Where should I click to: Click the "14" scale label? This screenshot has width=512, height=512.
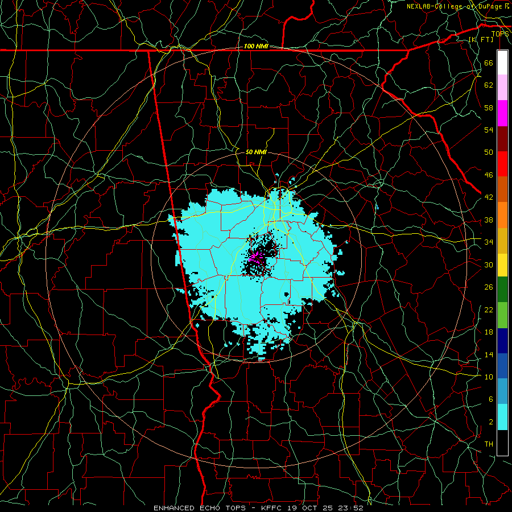(489, 354)
